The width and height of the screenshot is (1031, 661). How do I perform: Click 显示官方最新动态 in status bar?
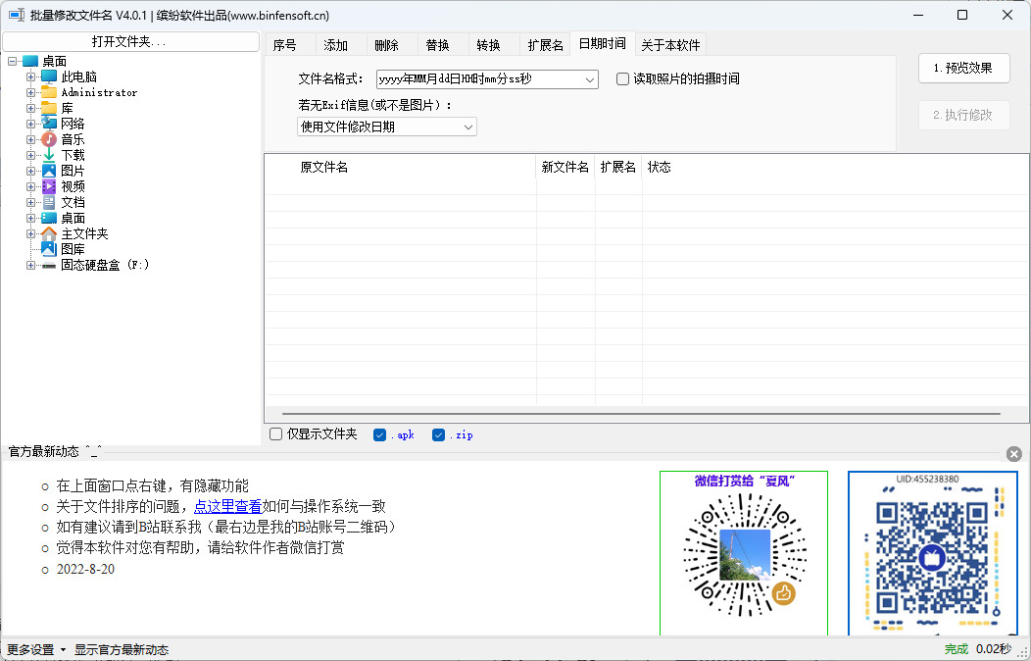122,650
